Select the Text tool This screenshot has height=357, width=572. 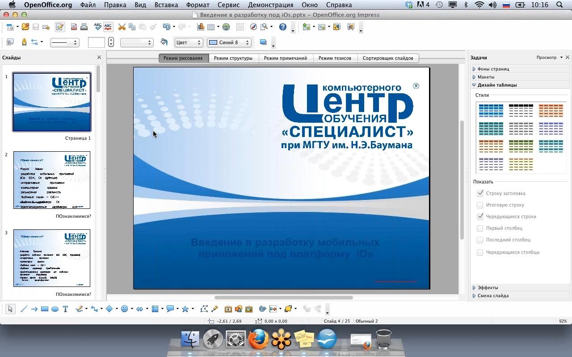pyautogui.click(x=65, y=309)
